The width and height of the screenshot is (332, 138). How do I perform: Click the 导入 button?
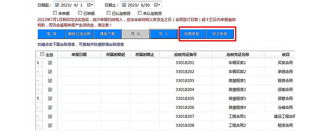pos(164,34)
